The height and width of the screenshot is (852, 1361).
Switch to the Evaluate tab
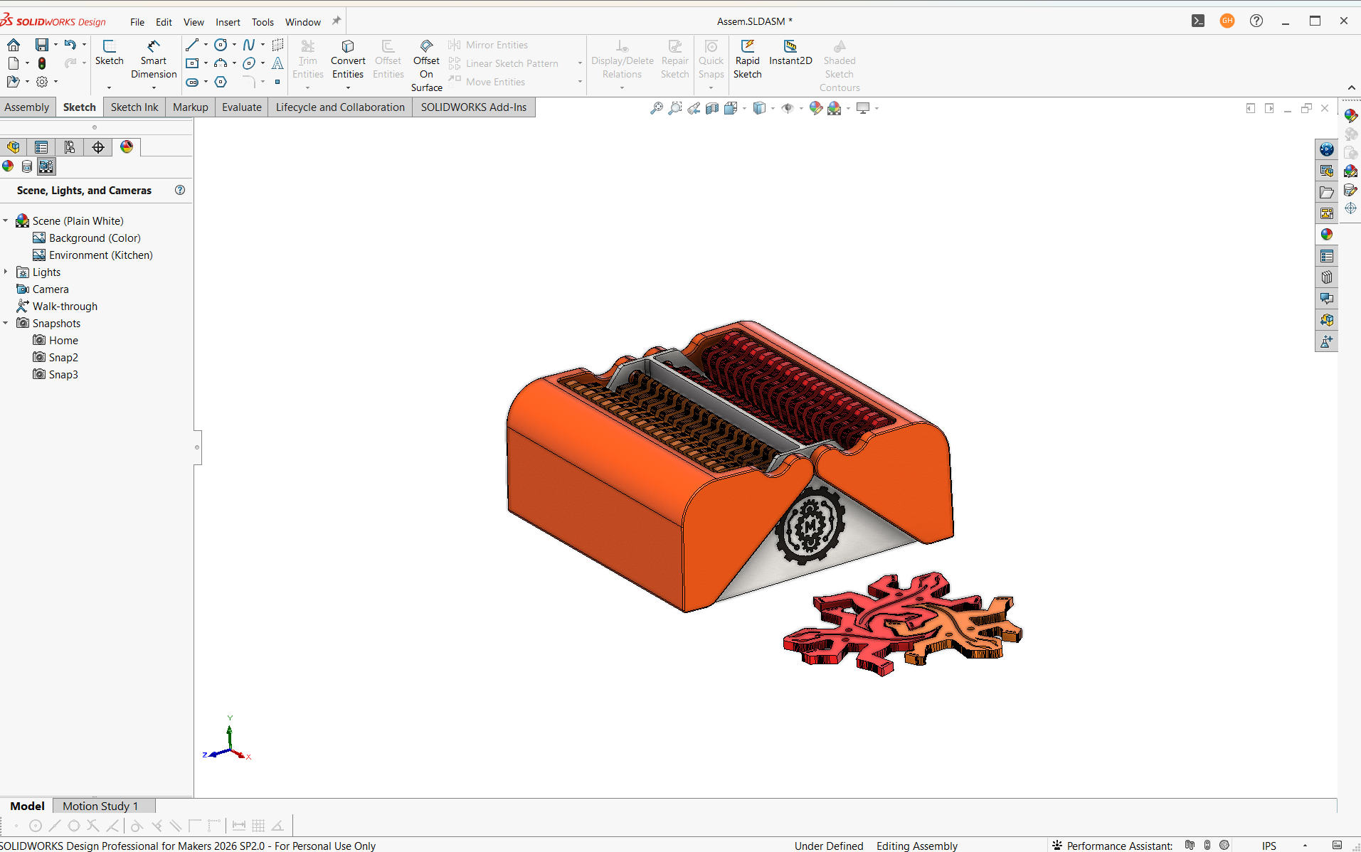241,107
